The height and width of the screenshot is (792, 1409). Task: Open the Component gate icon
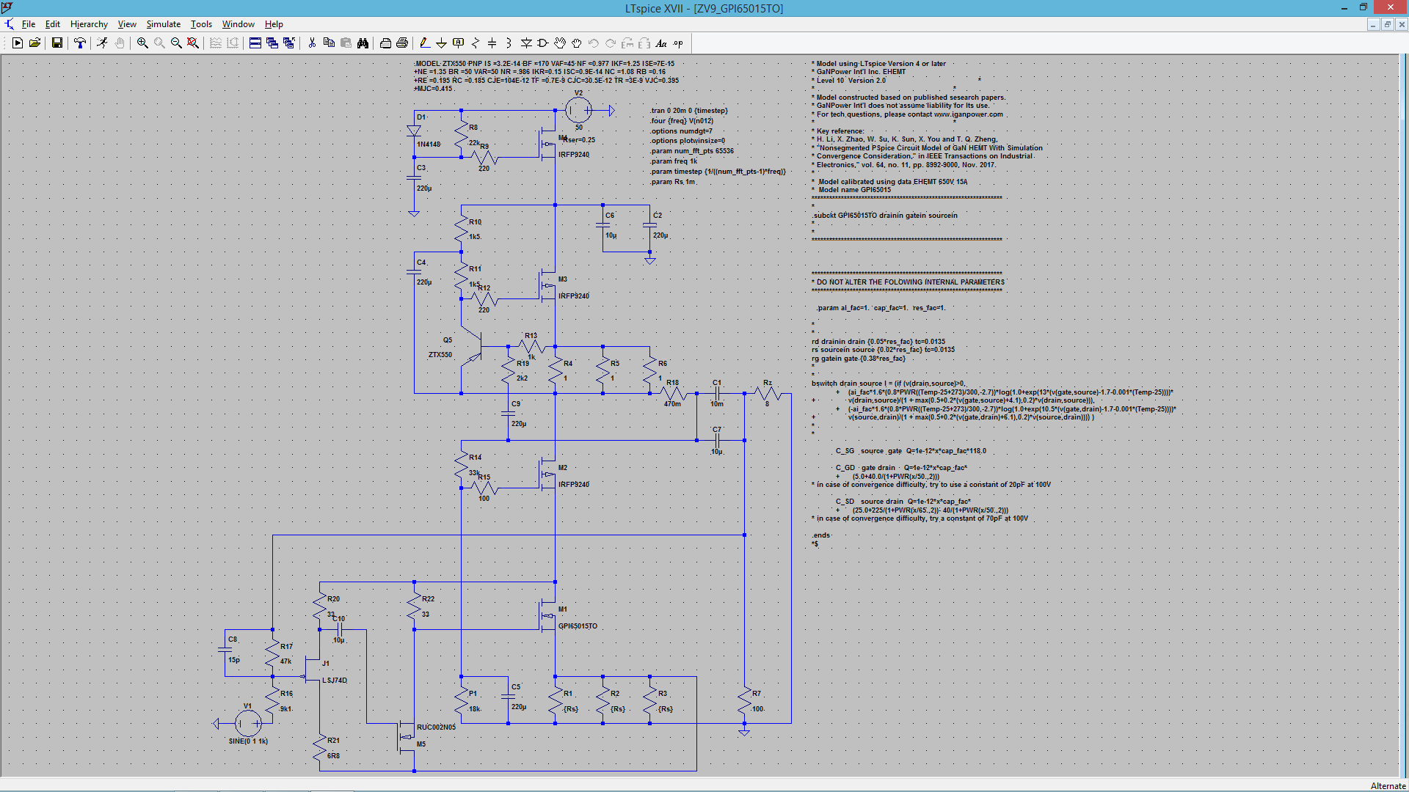(x=543, y=43)
